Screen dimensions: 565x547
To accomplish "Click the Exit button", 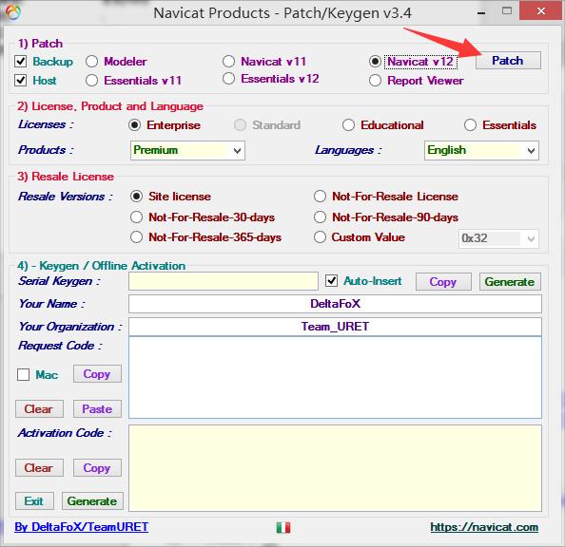I will pos(34,500).
